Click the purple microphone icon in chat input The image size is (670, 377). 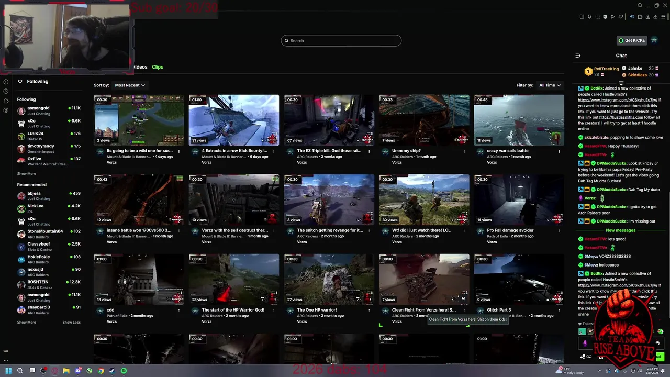pyautogui.click(x=585, y=343)
